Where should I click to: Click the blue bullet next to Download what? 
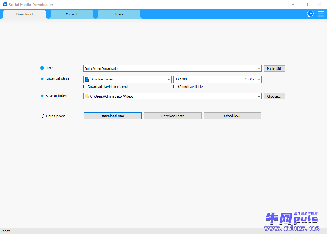point(42,79)
